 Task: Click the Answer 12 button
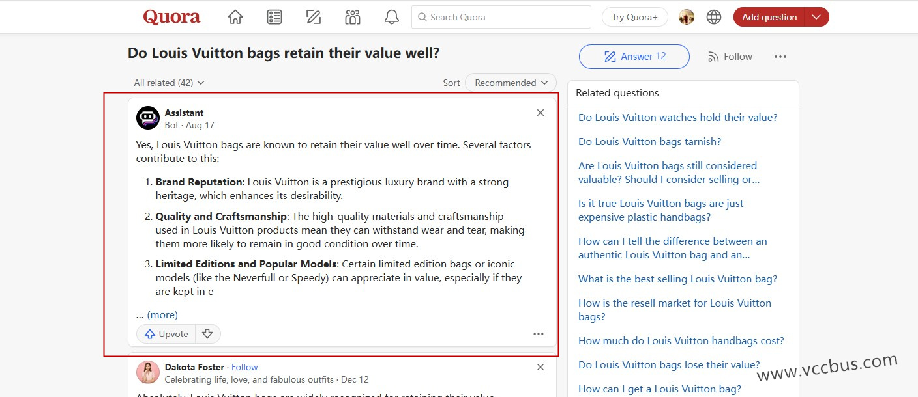pyautogui.click(x=634, y=57)
